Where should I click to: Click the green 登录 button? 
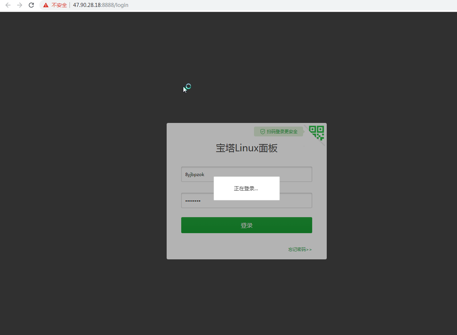(247, 225)
